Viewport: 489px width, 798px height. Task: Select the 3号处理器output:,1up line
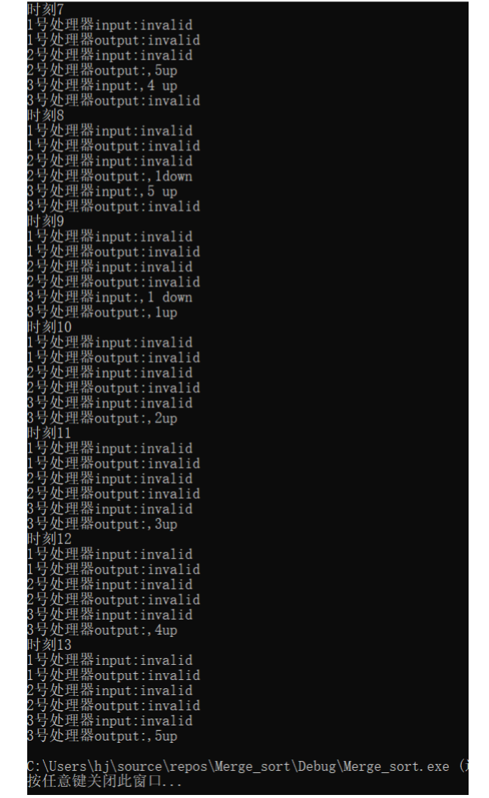pyautogui.click(x=102, y=312)
